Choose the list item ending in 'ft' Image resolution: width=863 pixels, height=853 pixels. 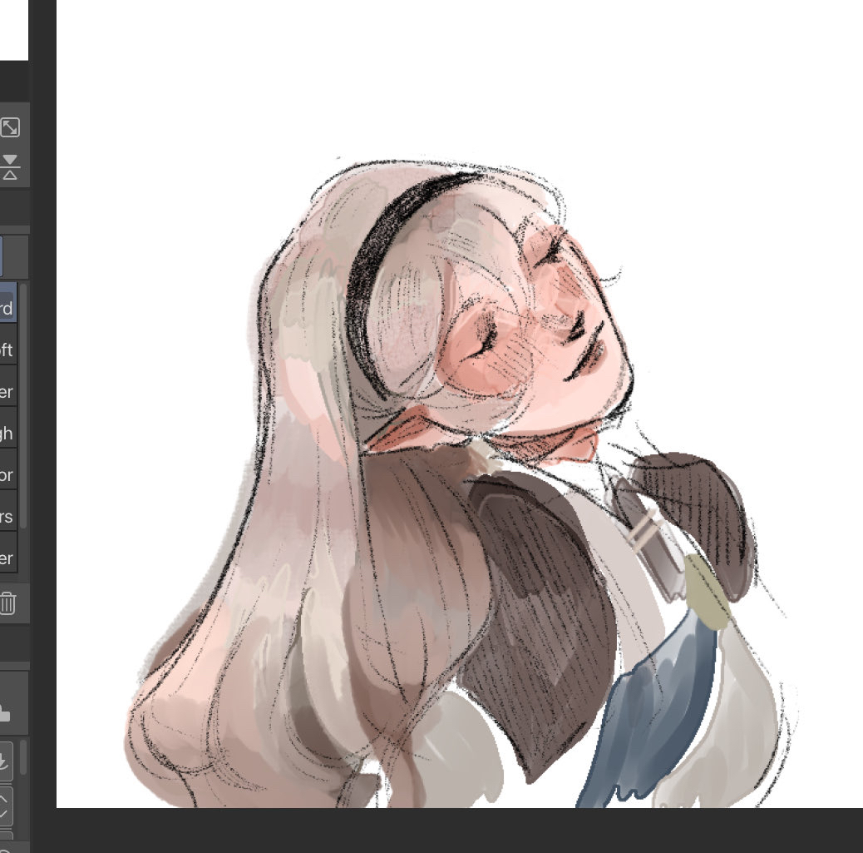7,350
